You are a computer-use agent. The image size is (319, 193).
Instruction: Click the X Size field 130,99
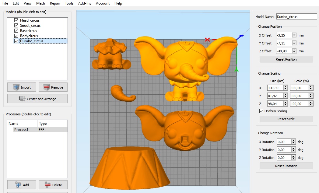(x=275, y=88)
